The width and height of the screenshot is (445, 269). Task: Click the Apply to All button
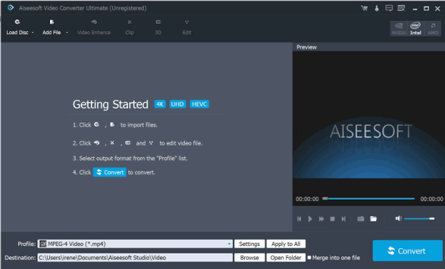[286, 244]
